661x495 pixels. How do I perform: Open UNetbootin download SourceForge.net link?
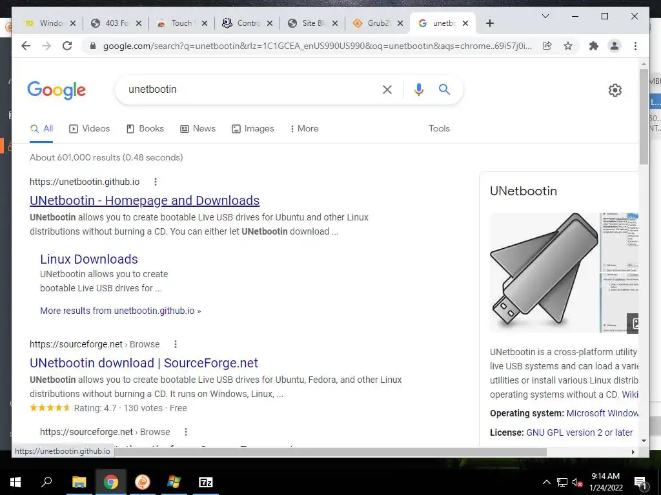(x=144, y=363)
